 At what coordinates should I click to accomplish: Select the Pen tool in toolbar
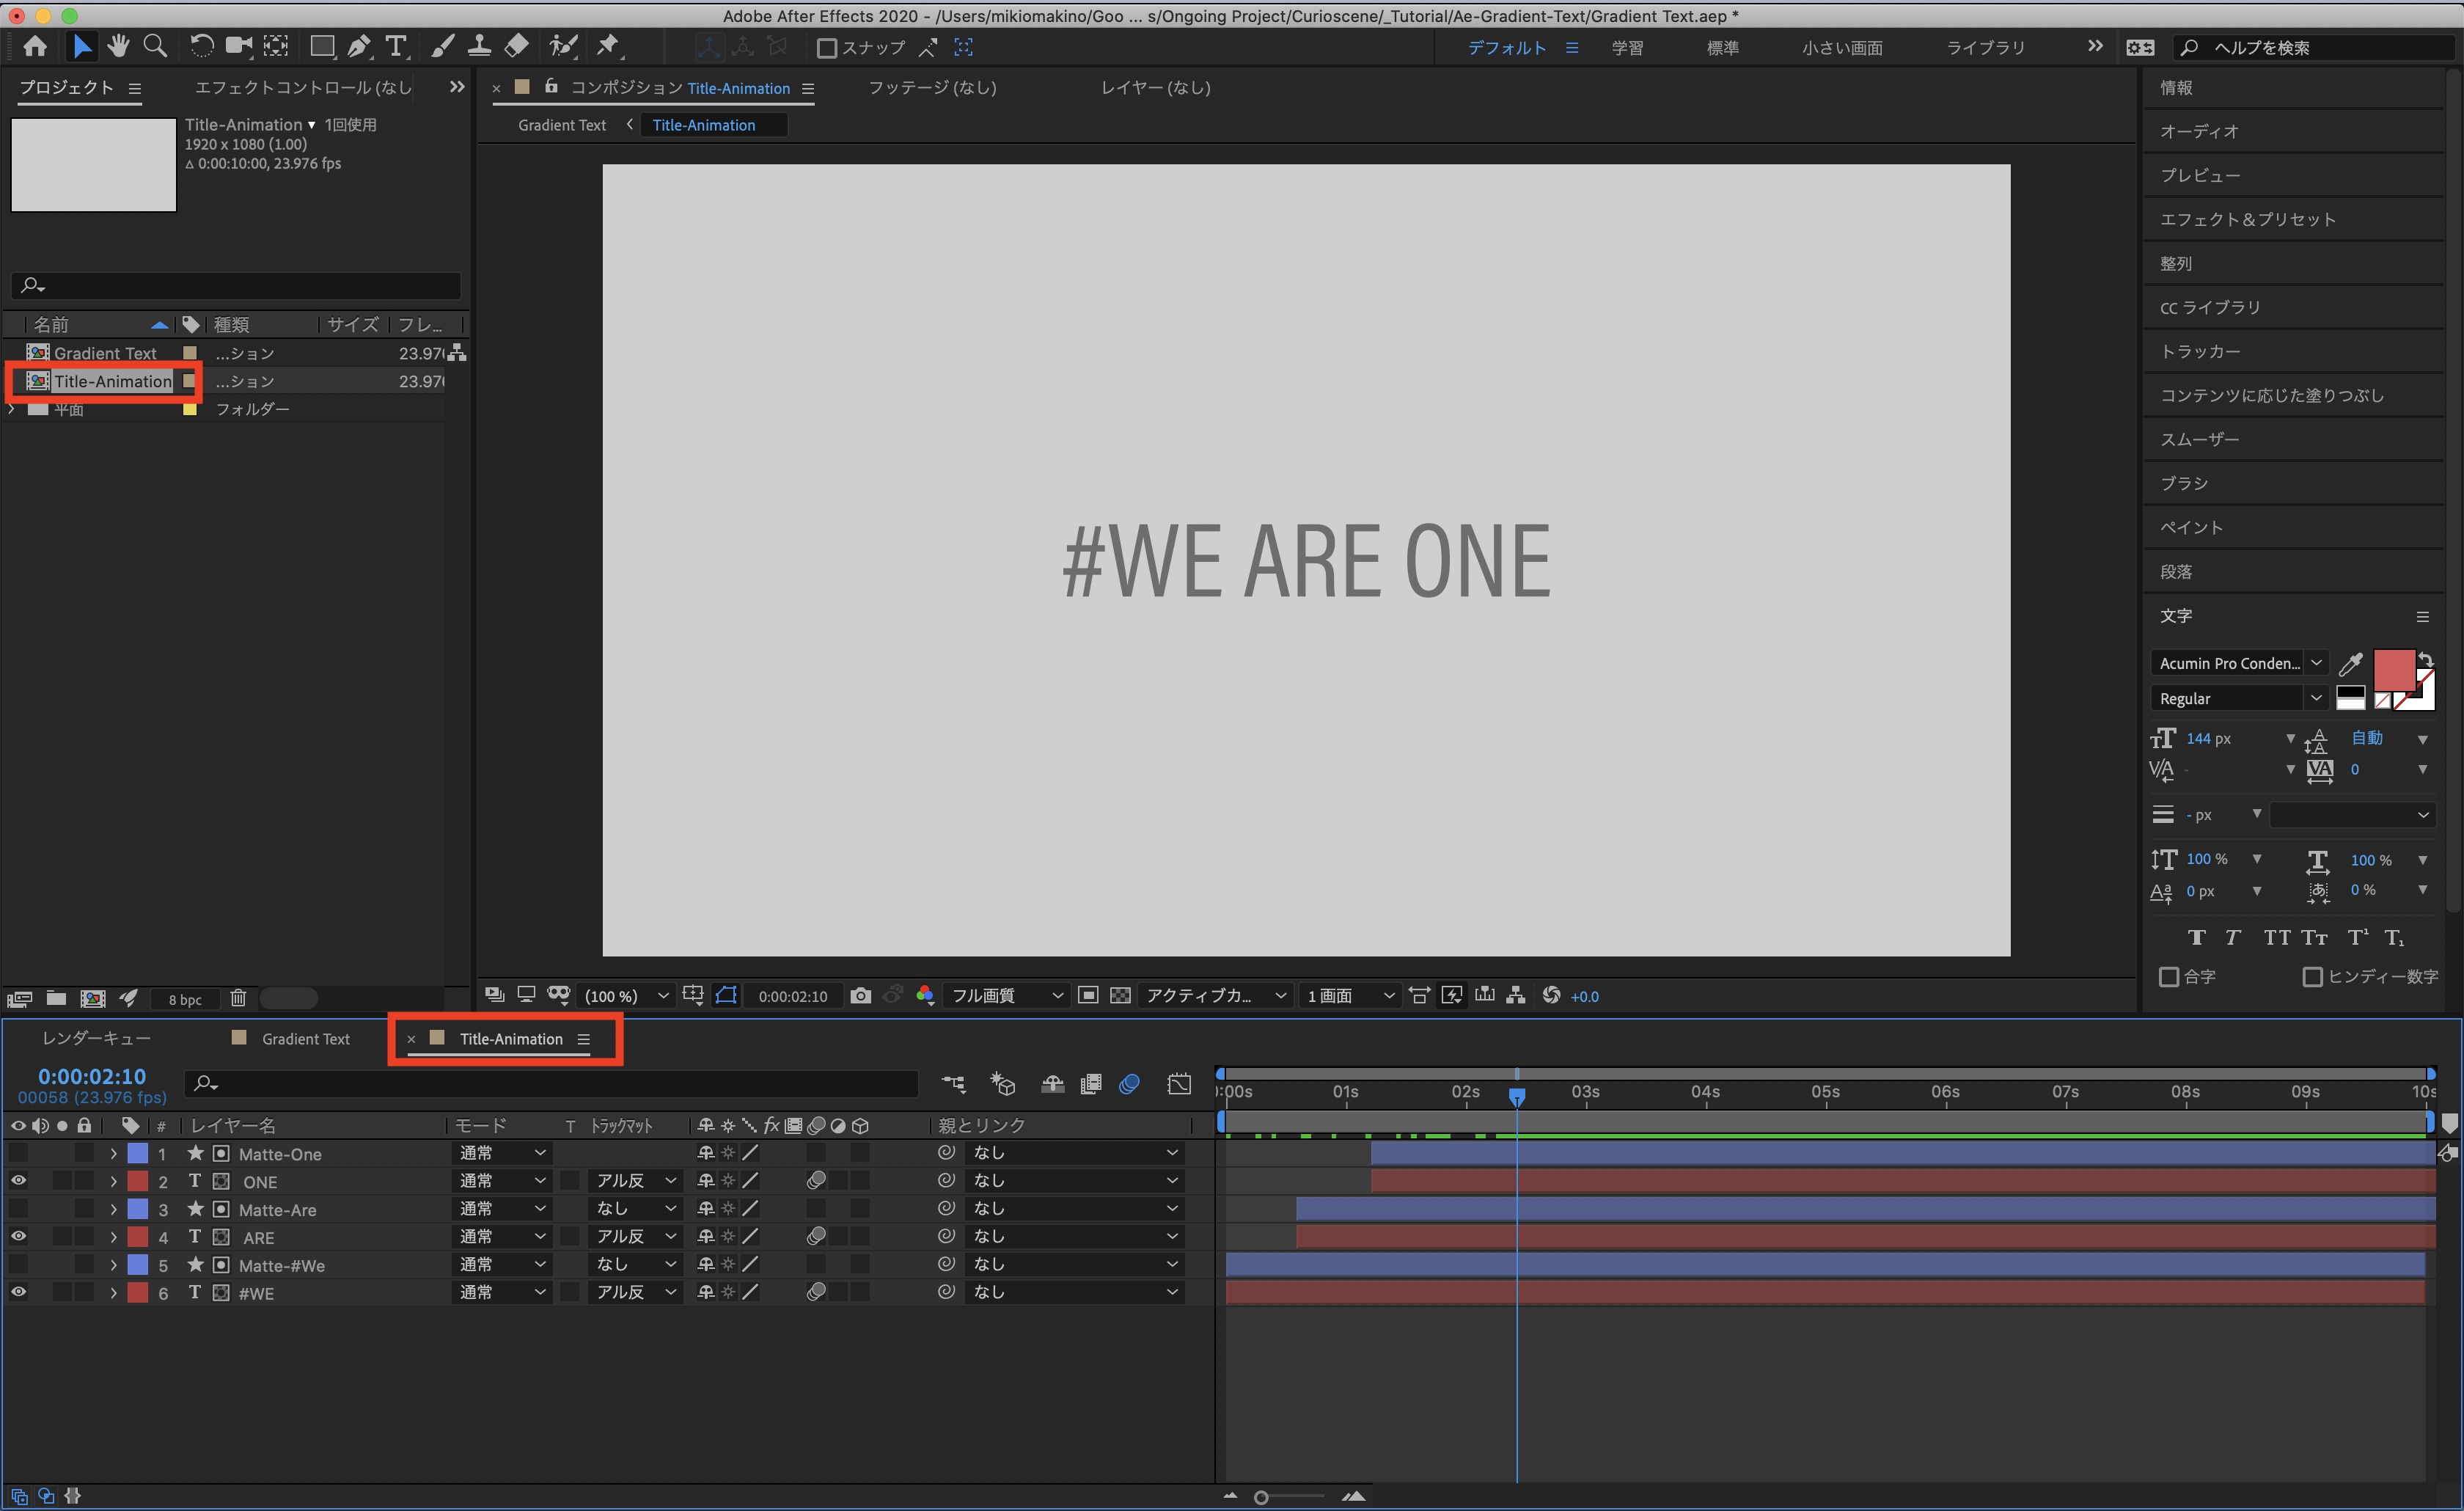pos(358,46)
